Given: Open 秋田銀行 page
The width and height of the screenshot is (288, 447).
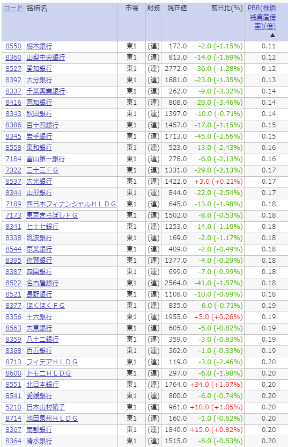Looking at the screenshot, I should pos(39,114).
